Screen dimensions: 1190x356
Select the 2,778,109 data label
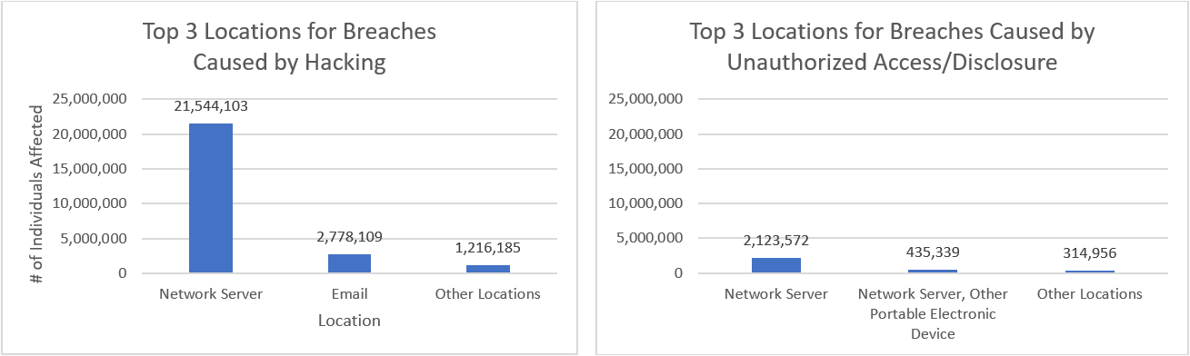click(x=350, y=237)
